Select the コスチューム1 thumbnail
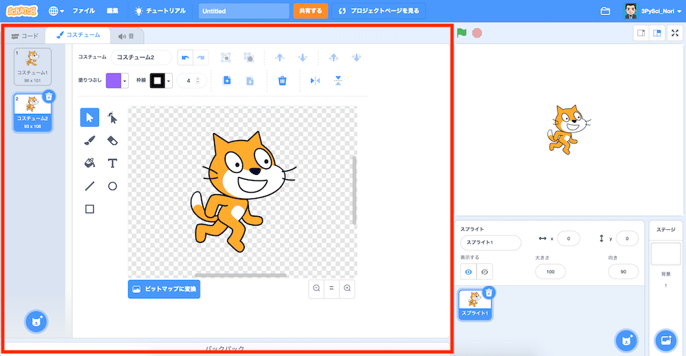The image size is (686, 356). 32,67
